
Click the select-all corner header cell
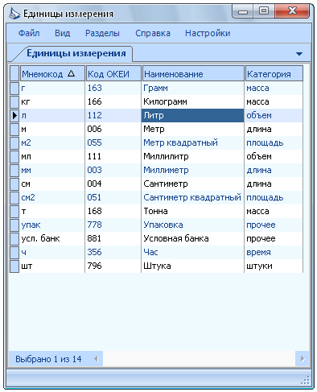pos(14,73)
